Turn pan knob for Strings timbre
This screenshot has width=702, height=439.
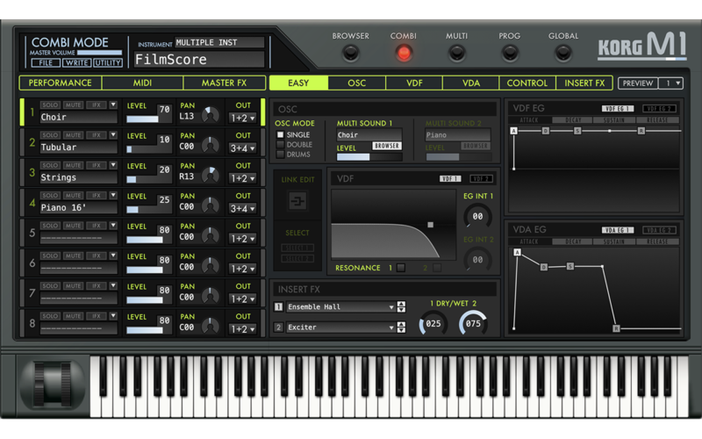pyautogui.click(x=210, y=175)
